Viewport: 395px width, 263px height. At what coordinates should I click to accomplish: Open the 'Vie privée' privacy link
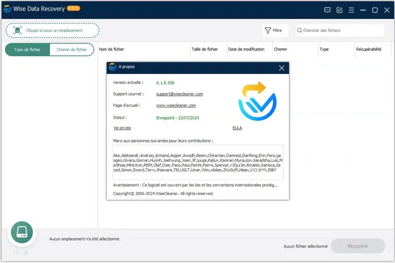point(122,128)
